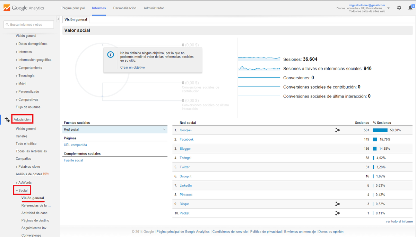Click the Adquisición arrows icon in sidebar
The height and width of the screenshot is (237, 416).
(x=7, y=120)
